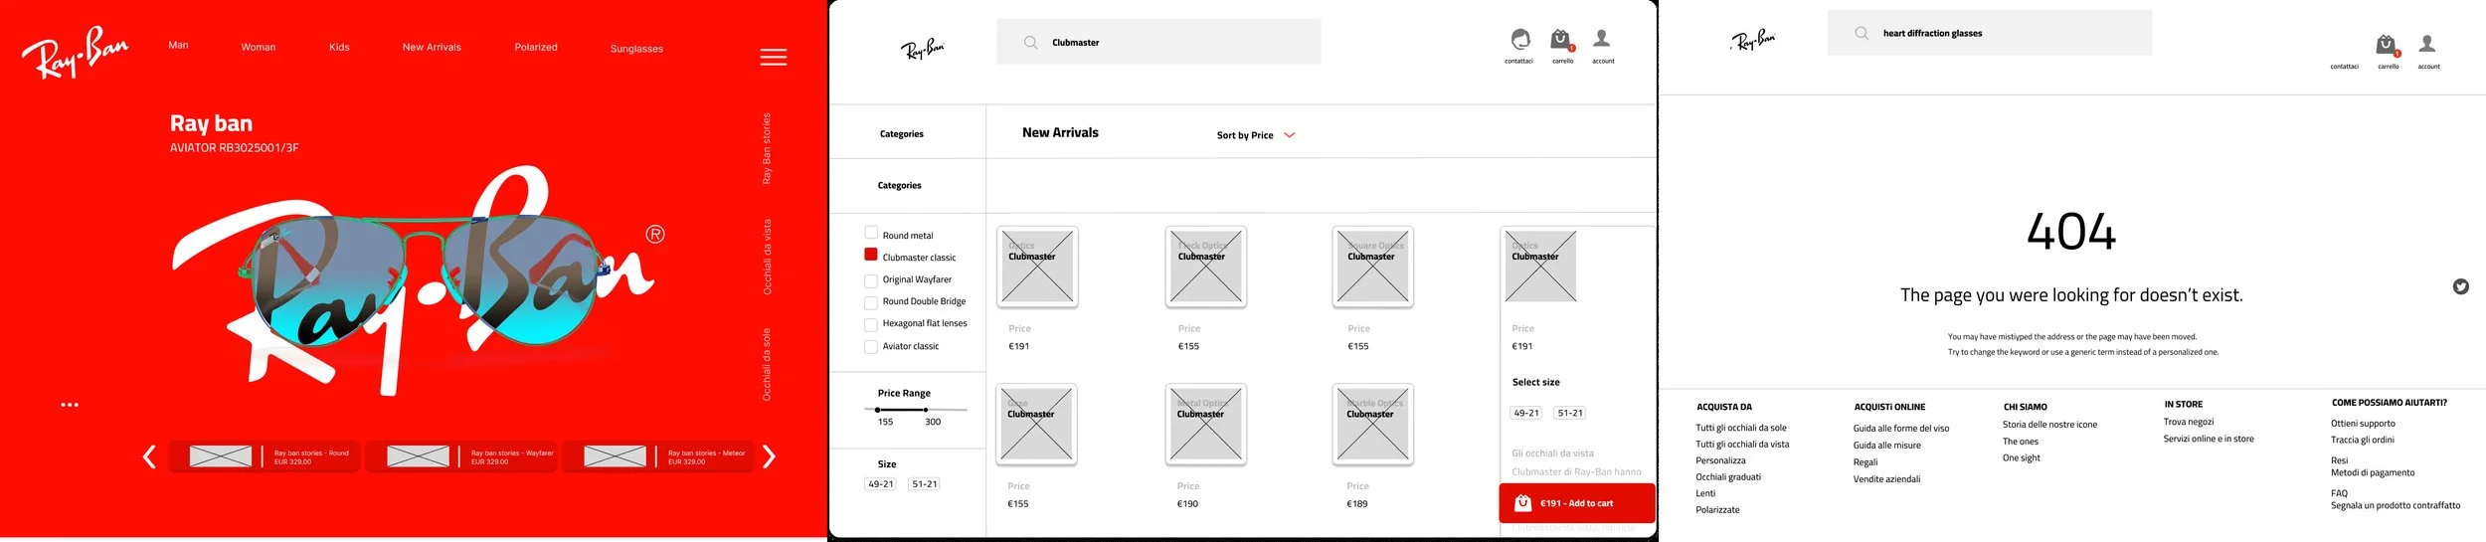Check the Round metal category
This screenshot has width=2486, height=542.
[871, 233]
